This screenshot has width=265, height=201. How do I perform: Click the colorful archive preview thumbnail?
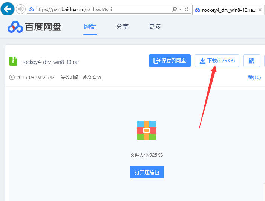147,131
